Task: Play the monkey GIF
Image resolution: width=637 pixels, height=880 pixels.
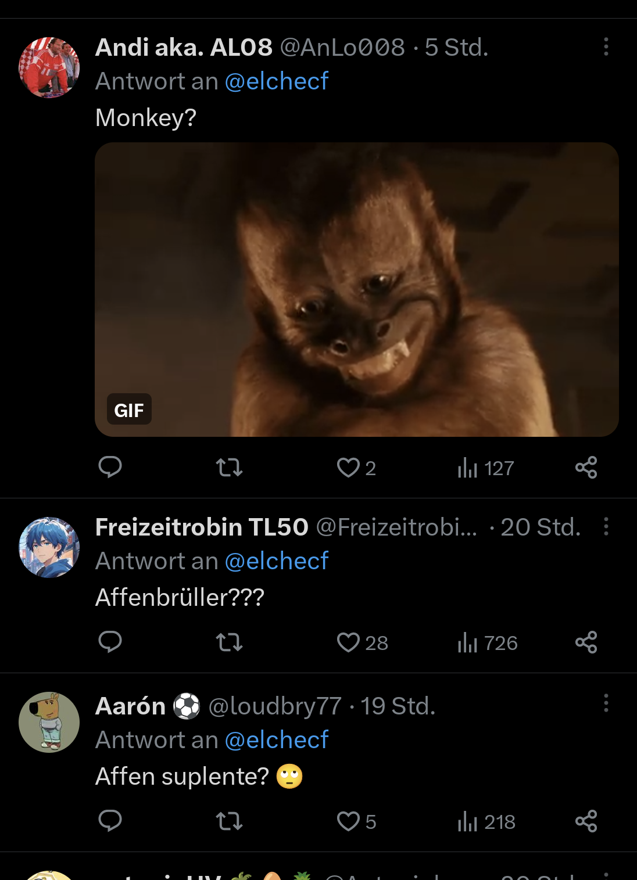Action: (356, 289)
